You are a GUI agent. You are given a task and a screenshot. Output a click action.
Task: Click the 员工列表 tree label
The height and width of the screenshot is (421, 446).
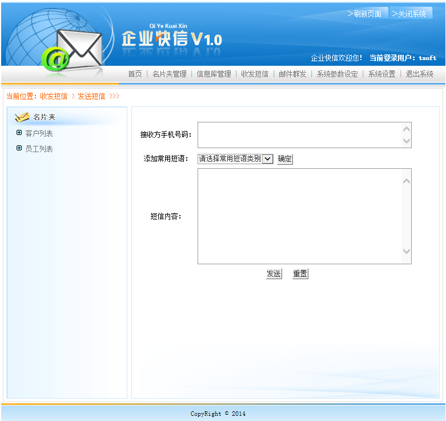(39, 149)
